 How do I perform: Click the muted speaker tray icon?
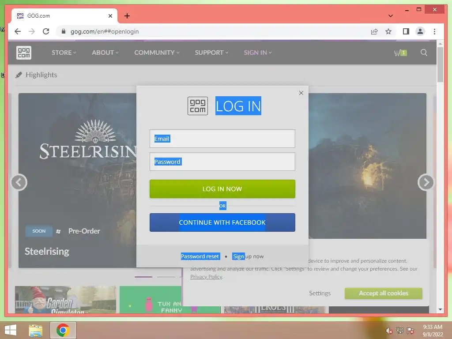[x=389, y=331]
